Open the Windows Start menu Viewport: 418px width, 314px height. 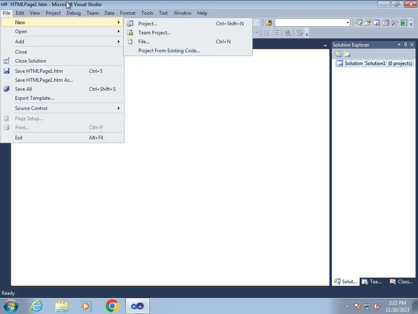click(x=11, y=306)
